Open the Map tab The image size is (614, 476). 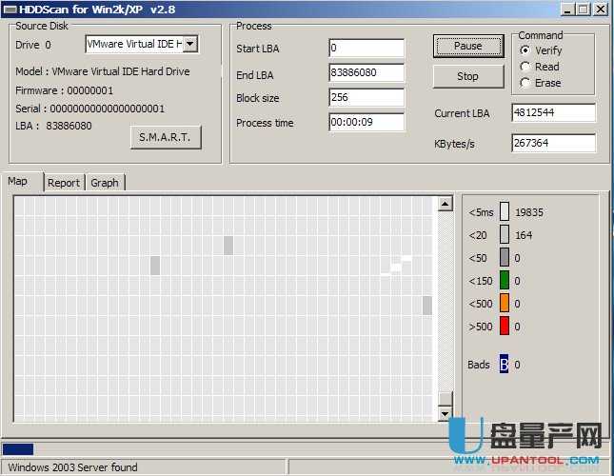[x=17, y=182]
